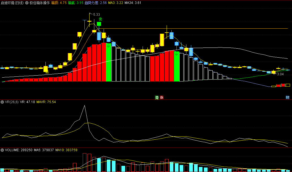
Task: Open the VOLUME indicator dropdown arrow
Action: coord(2,150)
